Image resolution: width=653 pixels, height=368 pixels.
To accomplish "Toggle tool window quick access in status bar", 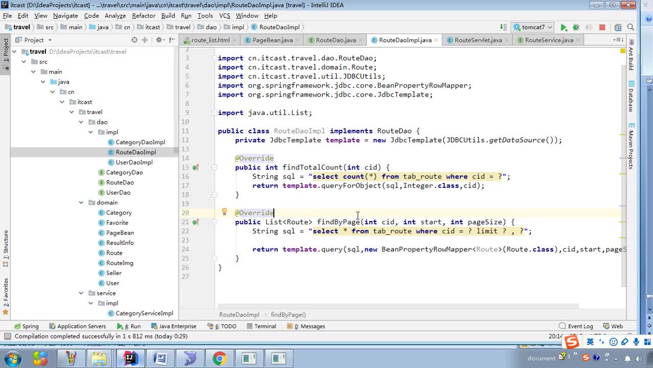I will click(7, 336).
